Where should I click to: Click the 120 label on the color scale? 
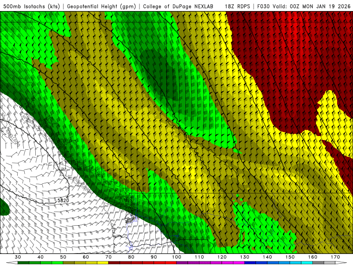[x=222, y=257]
